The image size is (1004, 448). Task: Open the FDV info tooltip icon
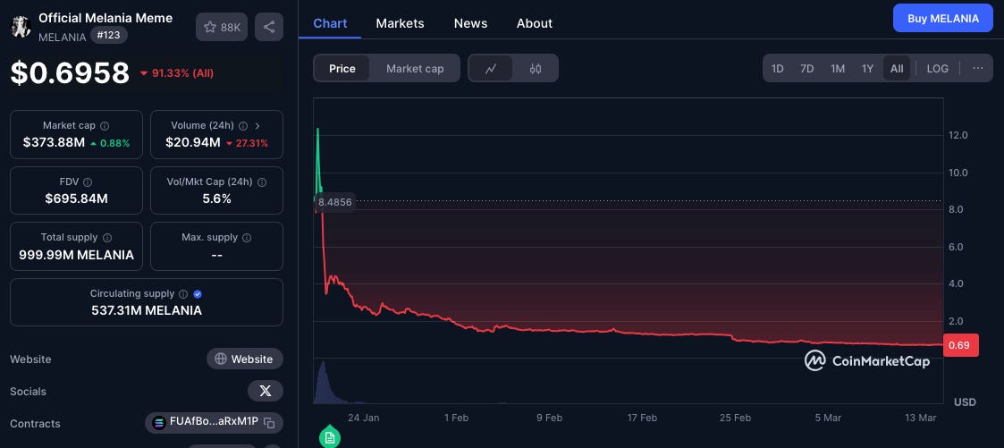click(x=88, y=182)
